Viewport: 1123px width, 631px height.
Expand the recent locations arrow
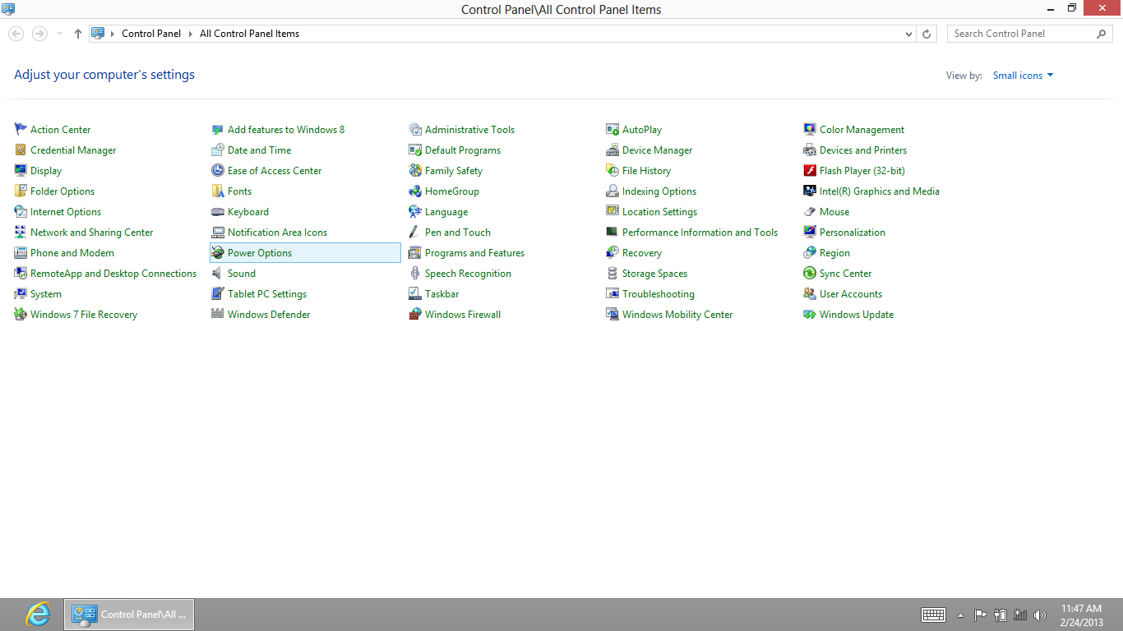click(x=59, y=34)
